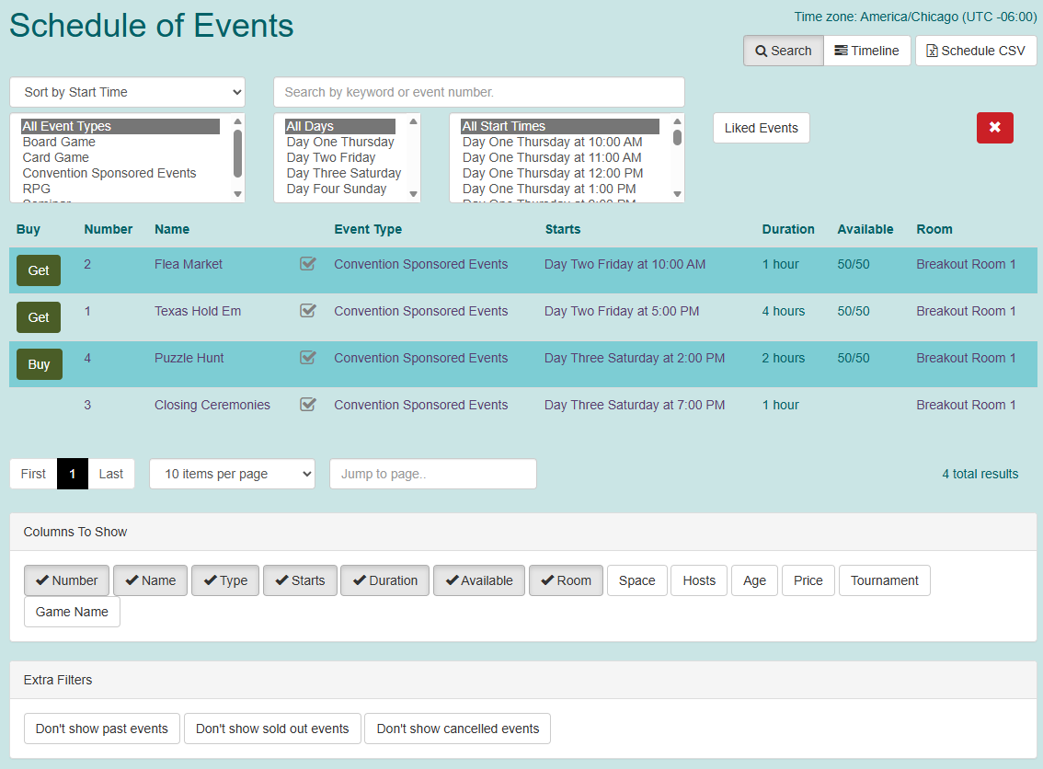The width and height of the screenshot is (1043, 769).
Task: Click Get for the Flea Market event
Action: (38, 270)
